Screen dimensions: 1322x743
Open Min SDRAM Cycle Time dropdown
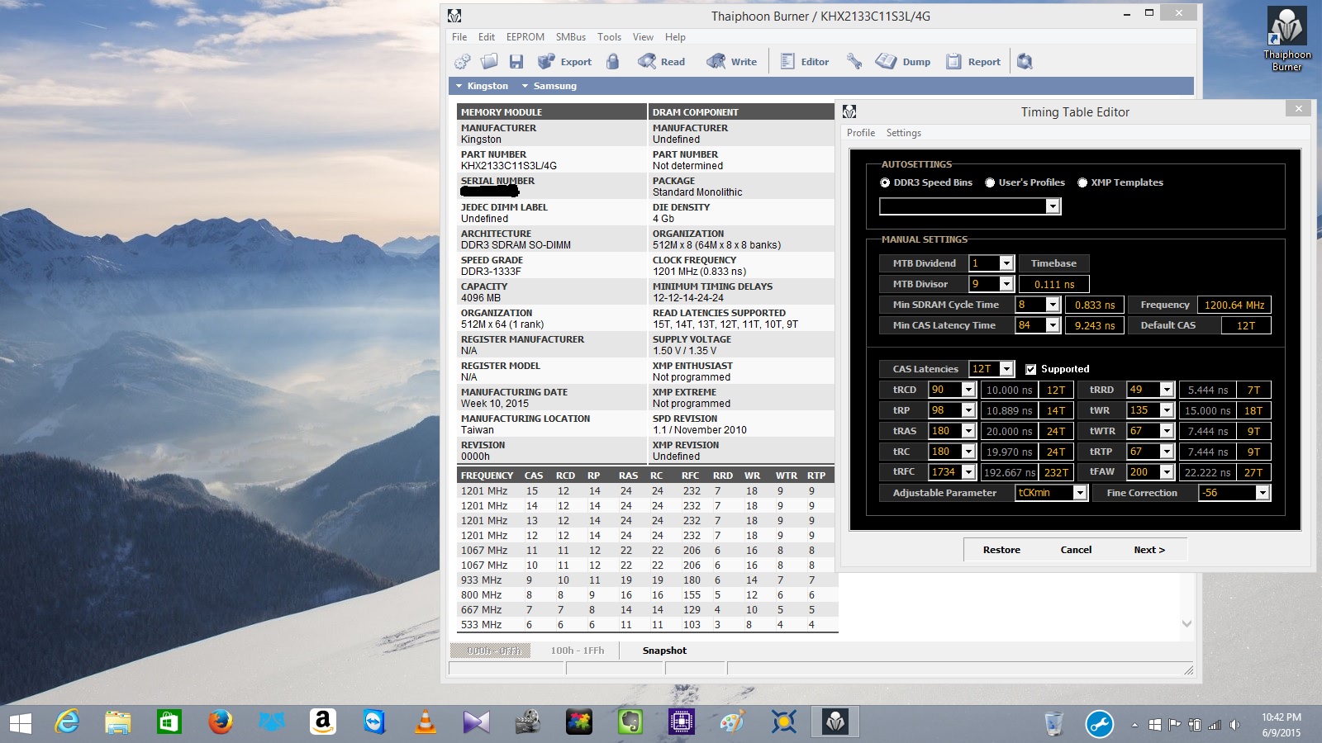tap(1053, 305)
